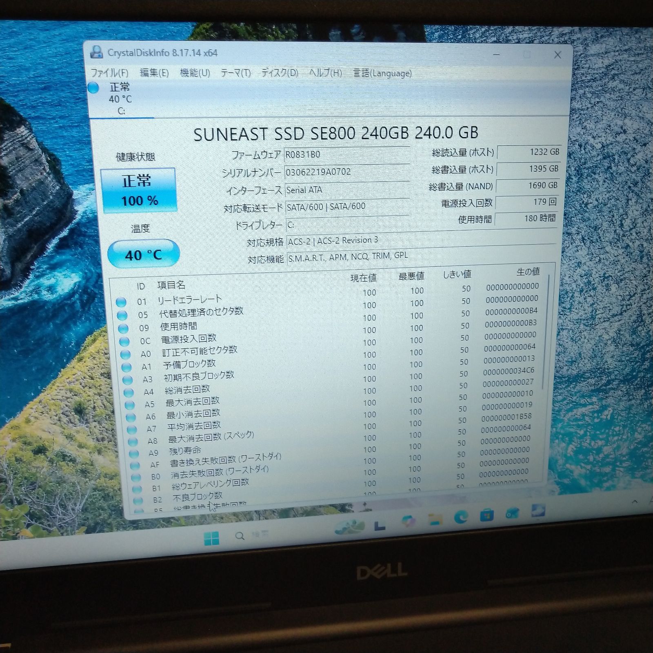Select the 使用時間 attribute row text
The height and width of the screenshot is (653, 653).
tap(178, 326)
